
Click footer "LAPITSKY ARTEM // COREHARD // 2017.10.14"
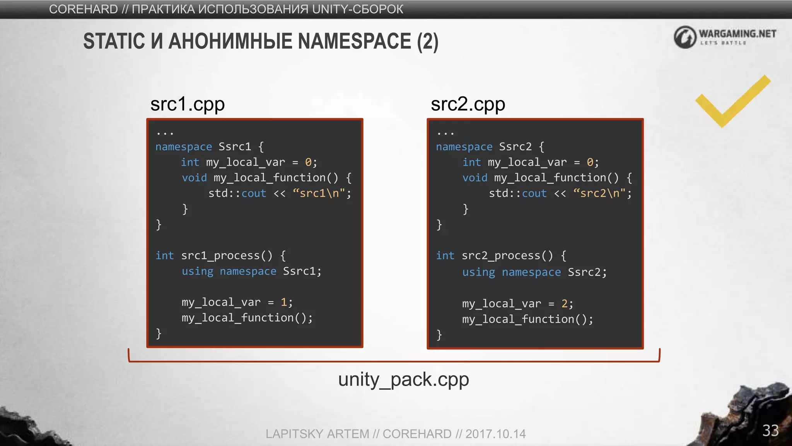point(396,434)
